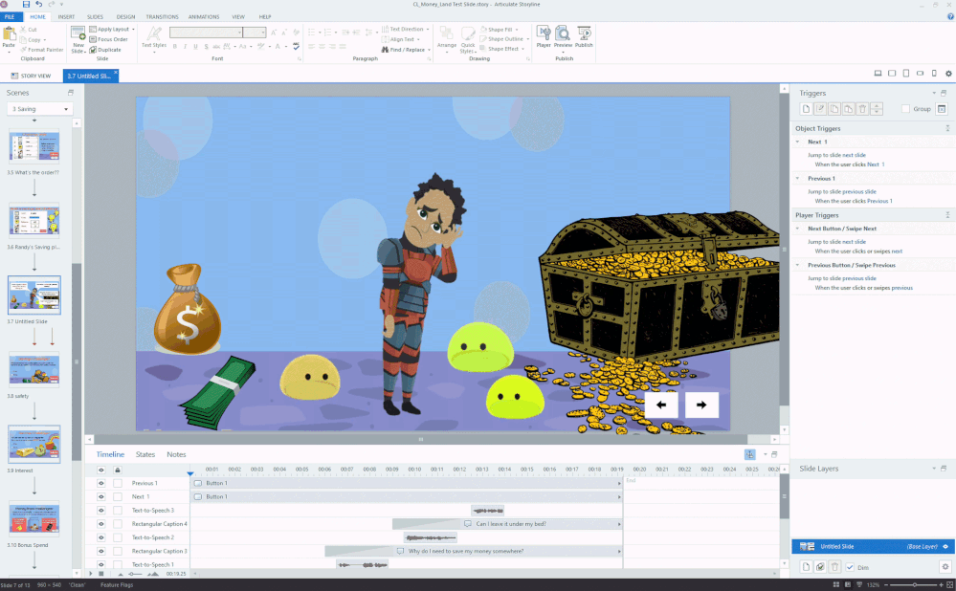The width and height of the screenshot is (956, 591).
Task: Open the scene selector dropdown '3 Saving'
Action: point(40,109)
